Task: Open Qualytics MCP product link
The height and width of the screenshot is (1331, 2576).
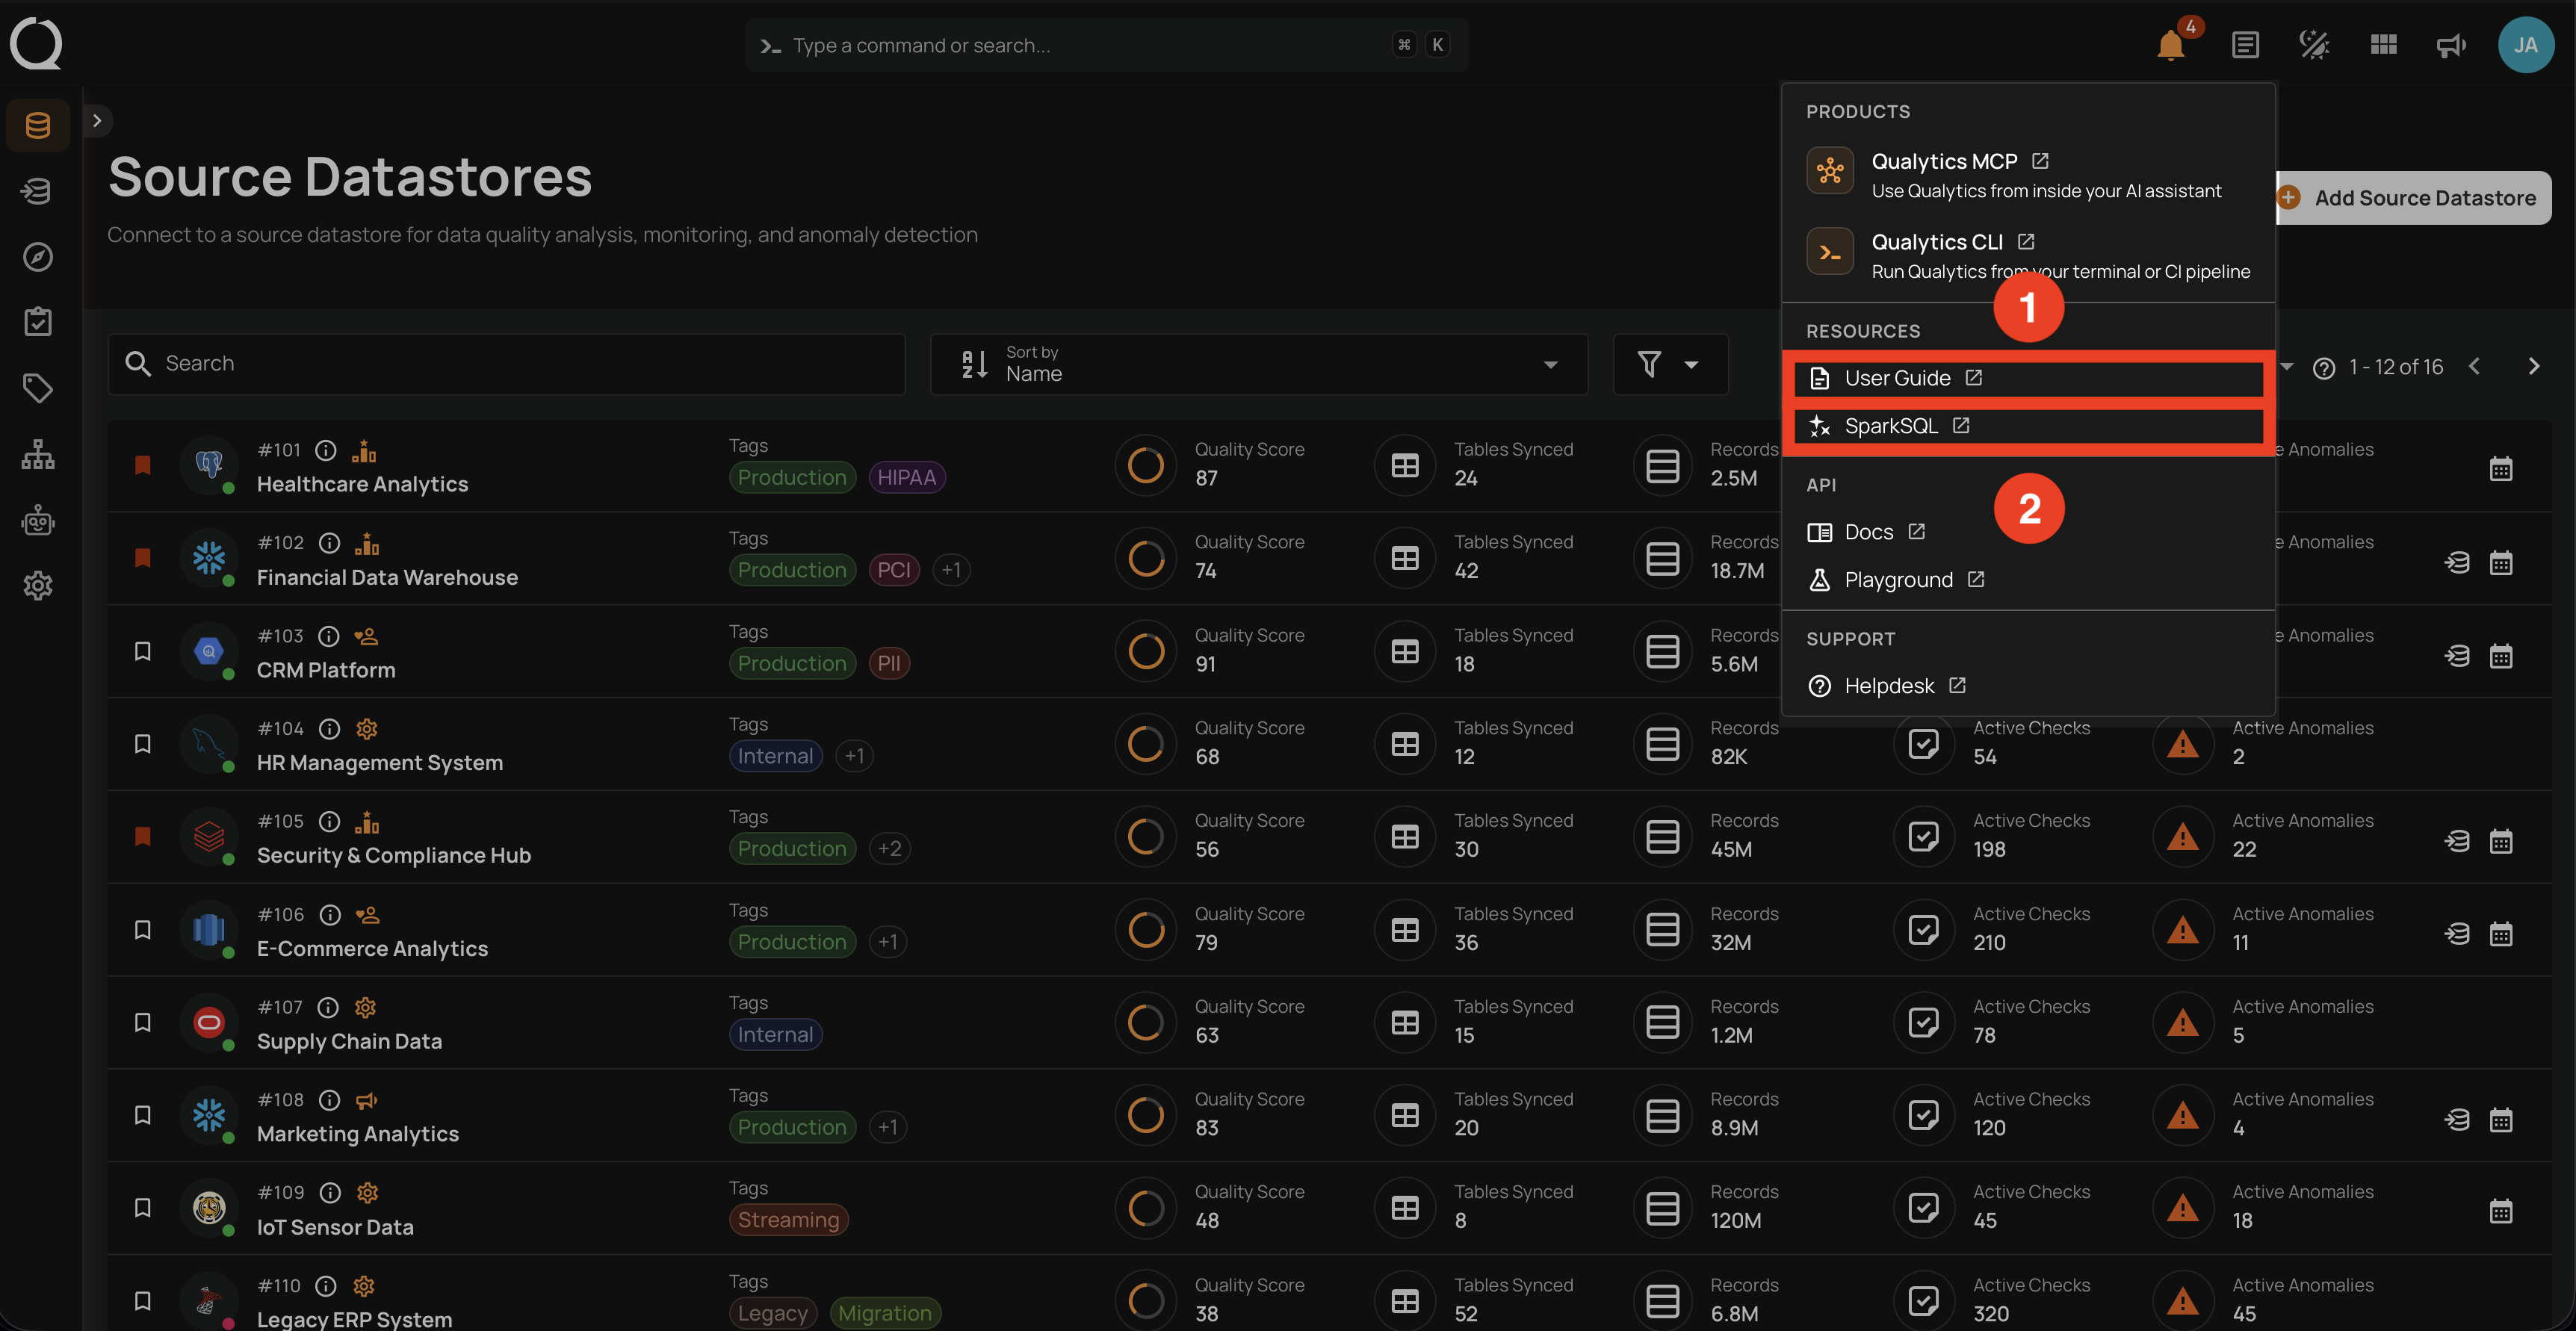Action: click(2028, 174)
